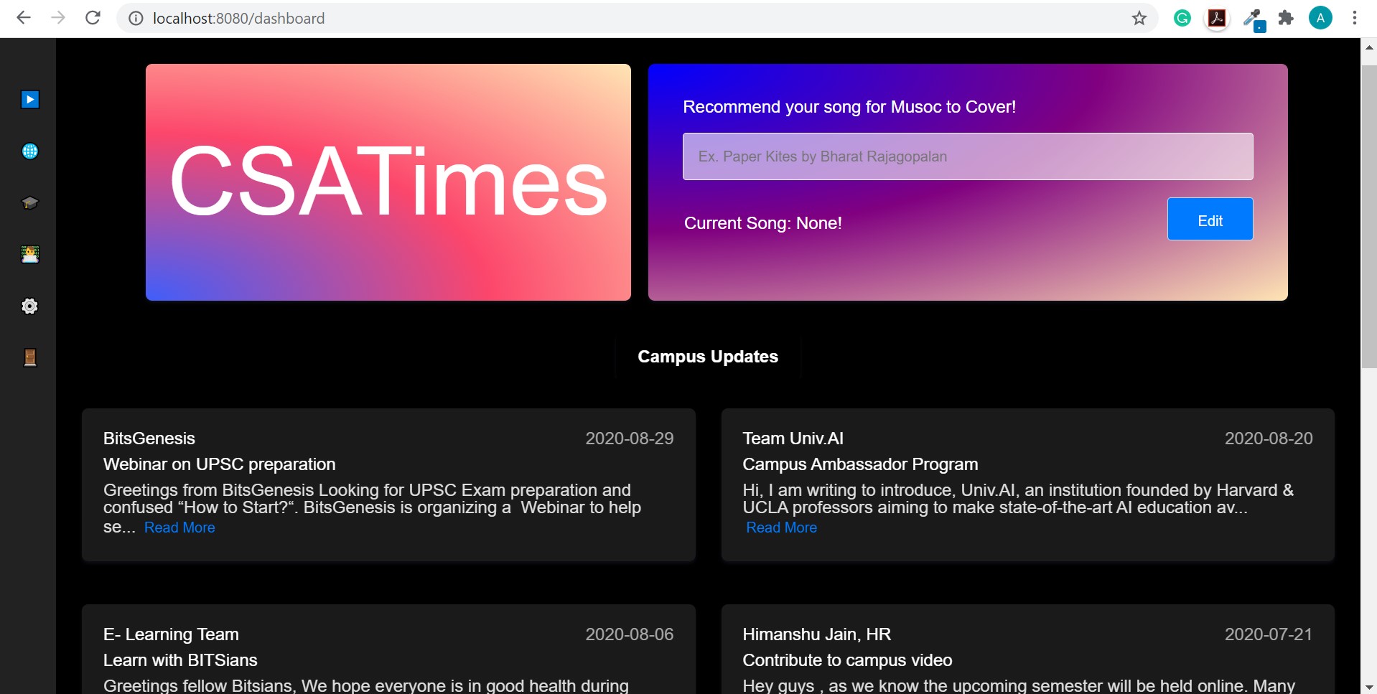The height and width of the screenshot is (694, 1377).
Task: Click the 2020-08-06 date
Action: [629, 634]
